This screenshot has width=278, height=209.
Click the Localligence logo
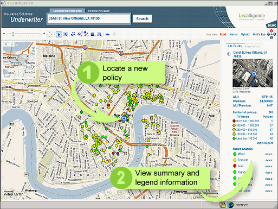(251, 16)
